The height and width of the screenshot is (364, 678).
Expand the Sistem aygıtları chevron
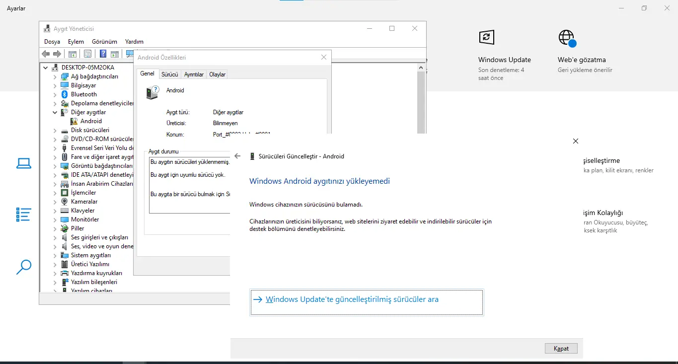pos(55,255)
